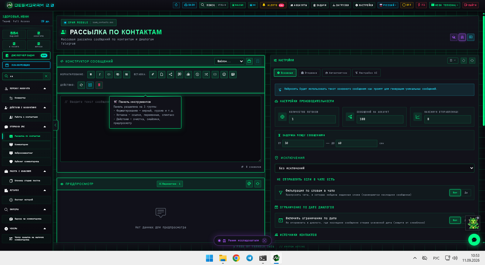
Task: Apply bold formatting in message constructor
Action: pyautogui.click(x=91, y=74)
